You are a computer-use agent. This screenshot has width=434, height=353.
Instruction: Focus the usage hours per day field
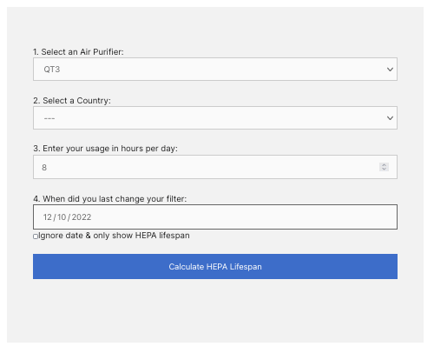click(x=215, y=167)
